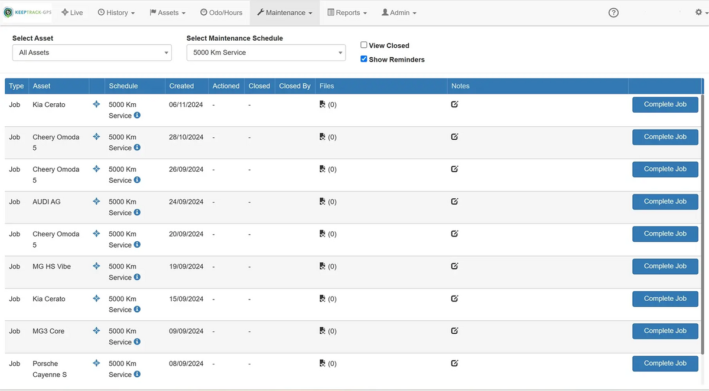This screenshot has height=391, width=709.
Task: Select the 09/09/2024 created date cell
Action: (x=186, y=331)
